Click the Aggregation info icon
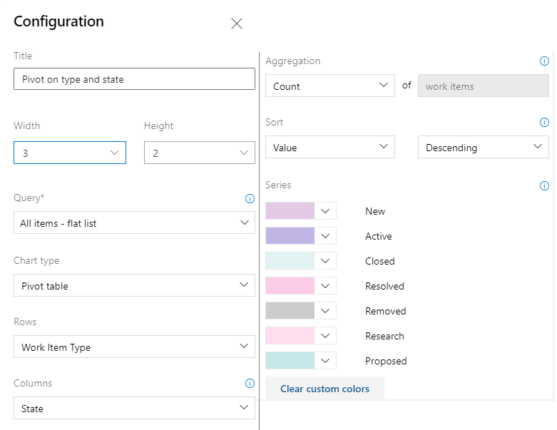The image size is (557, 430). [544, 61]
